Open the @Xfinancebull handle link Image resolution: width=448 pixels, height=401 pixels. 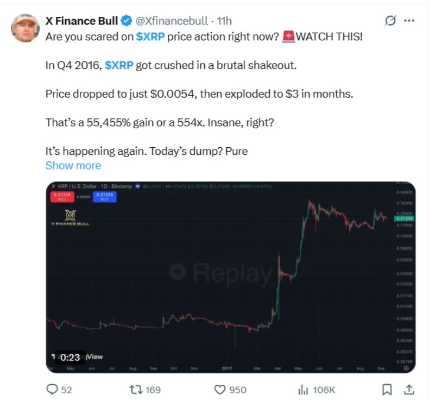(x=171, y=21)
